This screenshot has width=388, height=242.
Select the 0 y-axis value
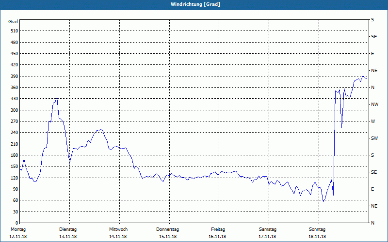tap(16, 223)
